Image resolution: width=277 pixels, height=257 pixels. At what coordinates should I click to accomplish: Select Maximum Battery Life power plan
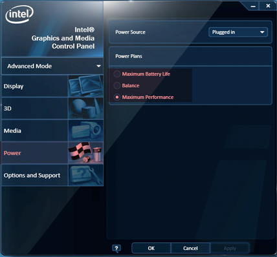coord(117,74)
